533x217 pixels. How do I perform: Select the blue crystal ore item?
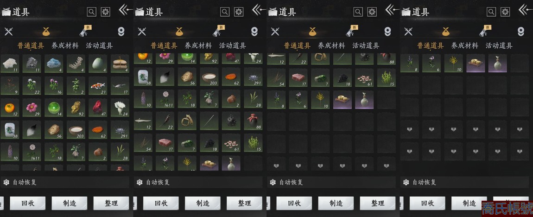pyautogui.click(x=54, y=63)
